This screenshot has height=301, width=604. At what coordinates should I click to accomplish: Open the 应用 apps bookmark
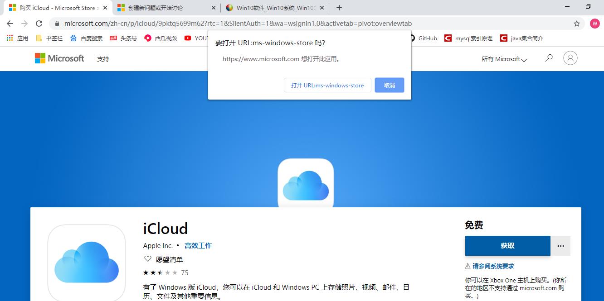18,38
